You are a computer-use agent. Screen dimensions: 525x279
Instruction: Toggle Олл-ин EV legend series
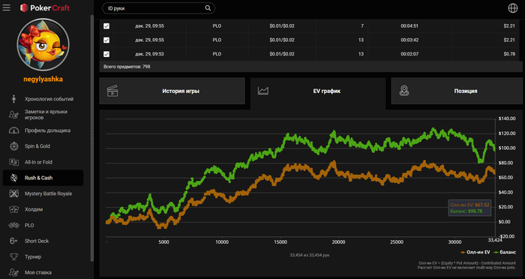(475, 252)
